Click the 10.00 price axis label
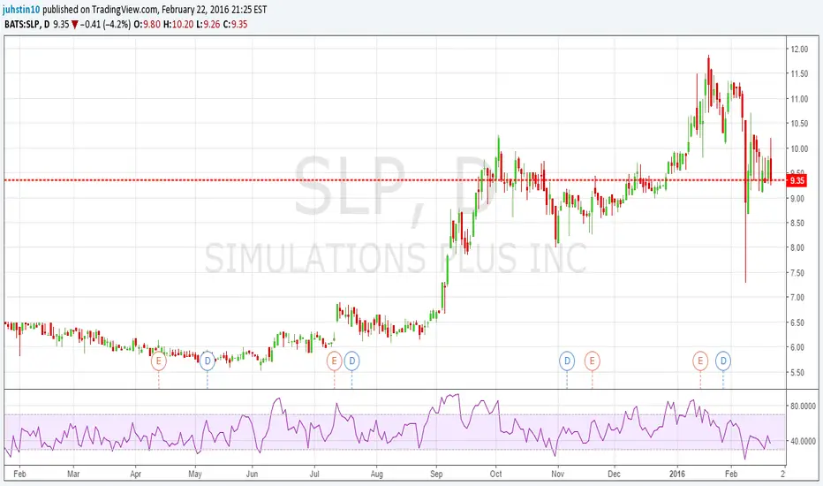 click(799, 148)
